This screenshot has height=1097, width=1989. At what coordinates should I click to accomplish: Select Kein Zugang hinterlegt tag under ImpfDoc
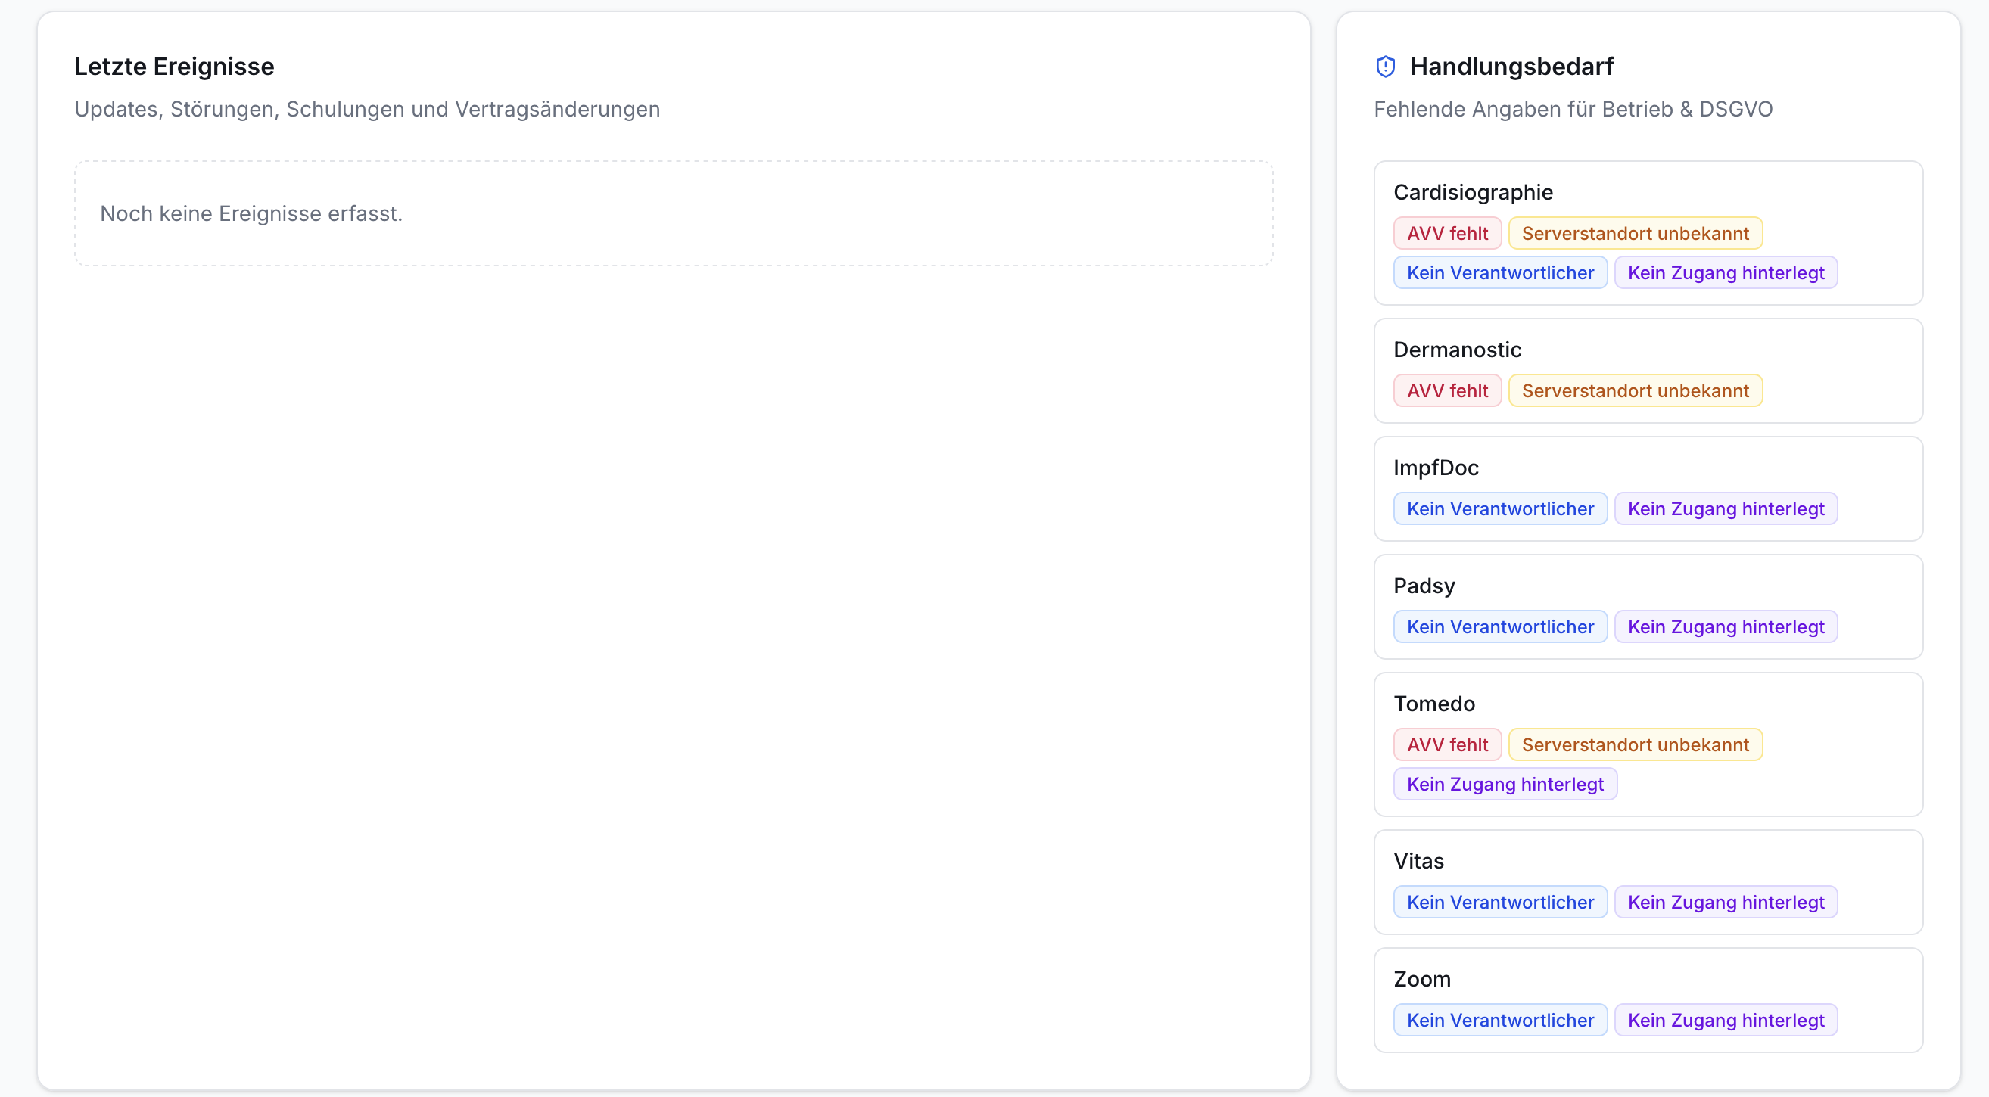coord(1725,508)
